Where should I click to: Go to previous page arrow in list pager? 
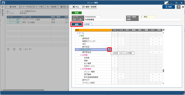[8, 49]
